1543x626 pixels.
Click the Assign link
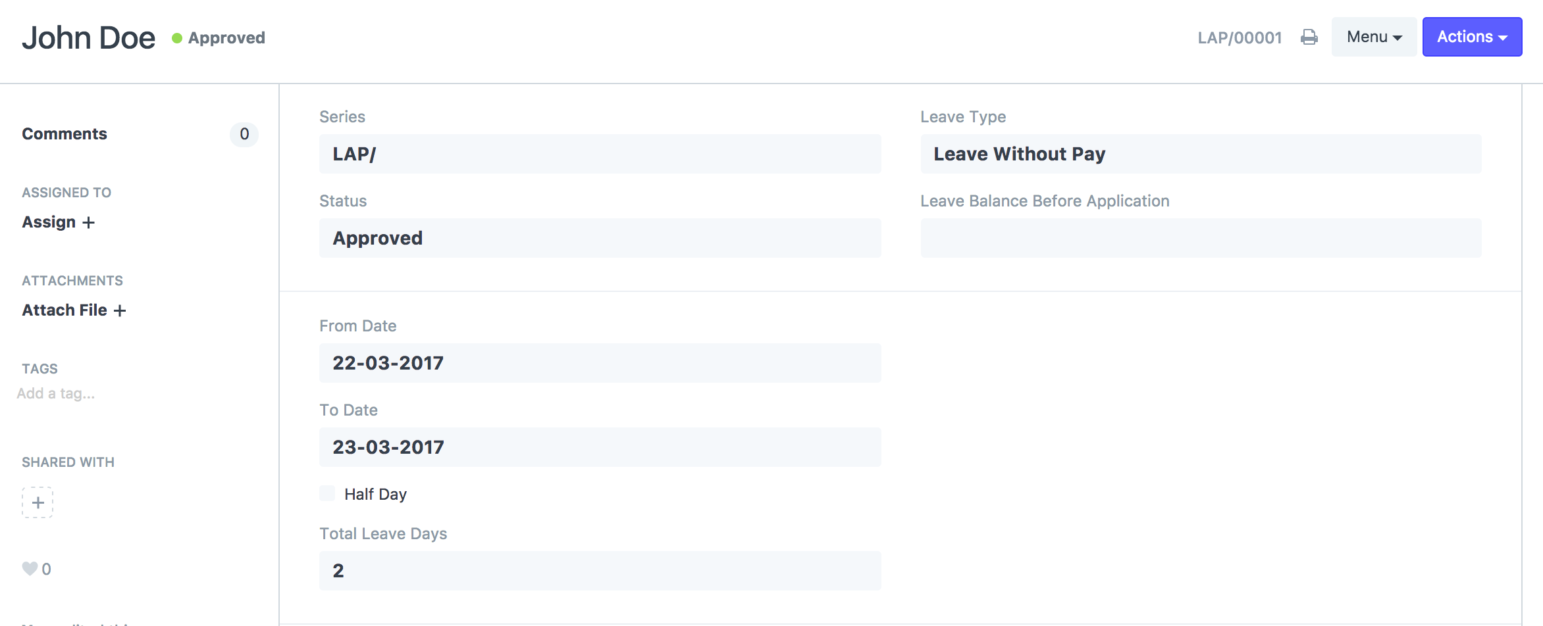[49, 222]
